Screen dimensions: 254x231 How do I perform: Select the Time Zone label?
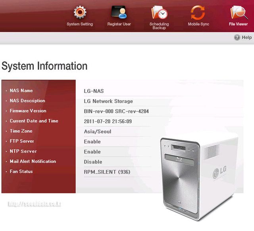click(x=21, y=131)
